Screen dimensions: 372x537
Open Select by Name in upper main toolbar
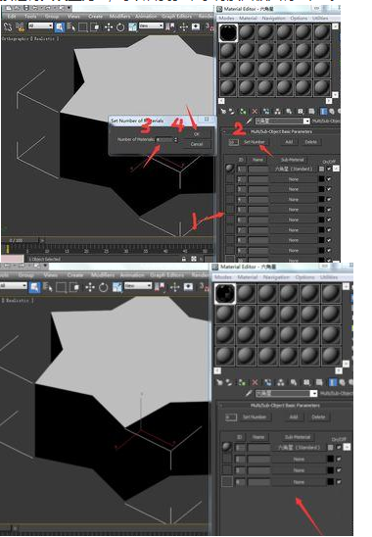tap(70, 26)
